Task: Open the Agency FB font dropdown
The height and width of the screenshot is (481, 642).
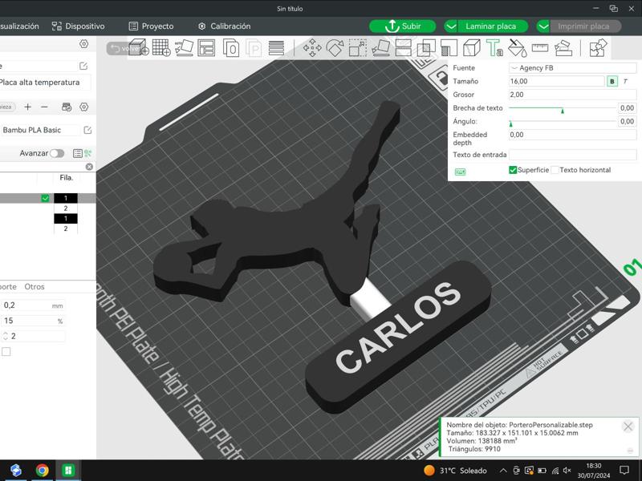Action: click(571, 67)
